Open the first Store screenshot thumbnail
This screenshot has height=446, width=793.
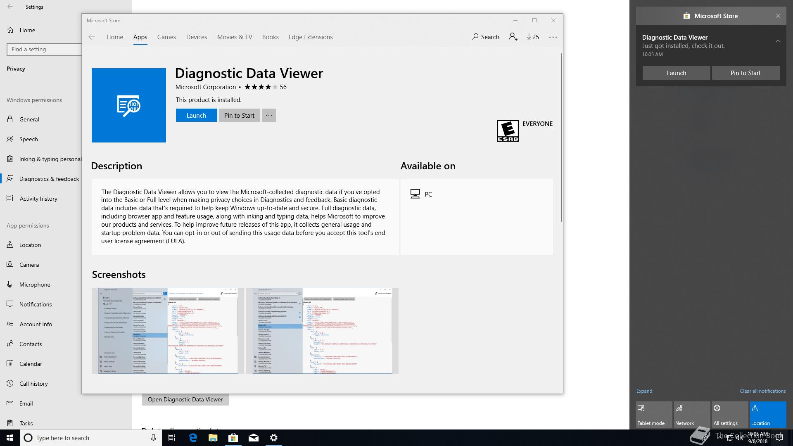(x=168, y=331)
